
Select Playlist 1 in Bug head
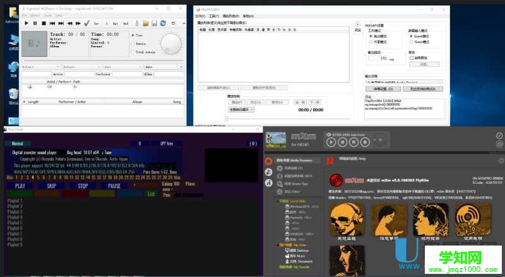15,201
